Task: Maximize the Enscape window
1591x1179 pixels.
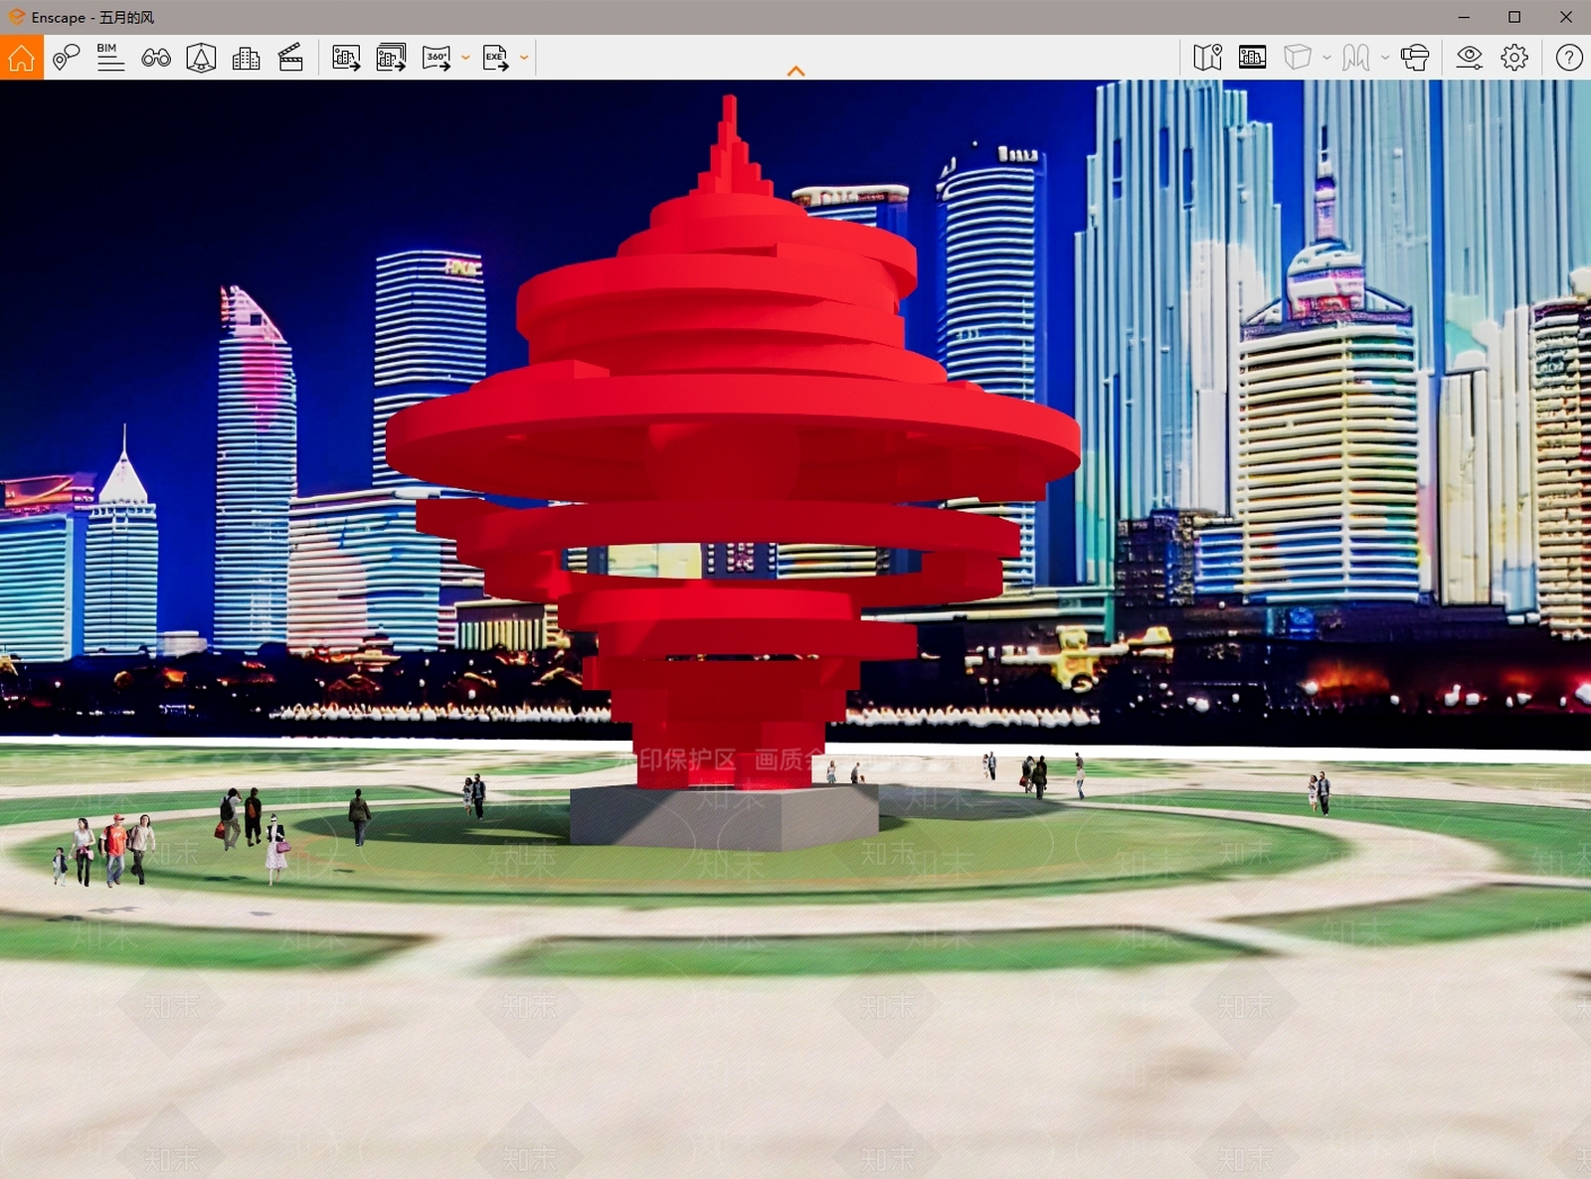Action: (1514, 17)
